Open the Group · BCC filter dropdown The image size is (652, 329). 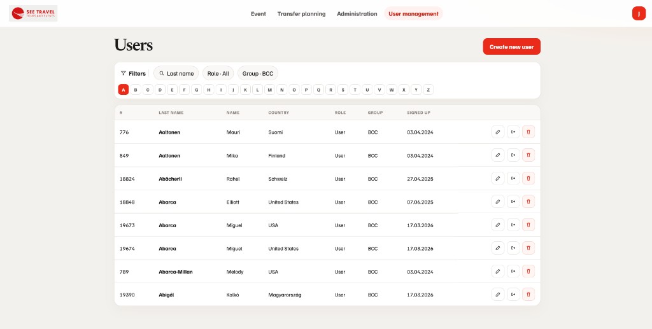point(258,73)
